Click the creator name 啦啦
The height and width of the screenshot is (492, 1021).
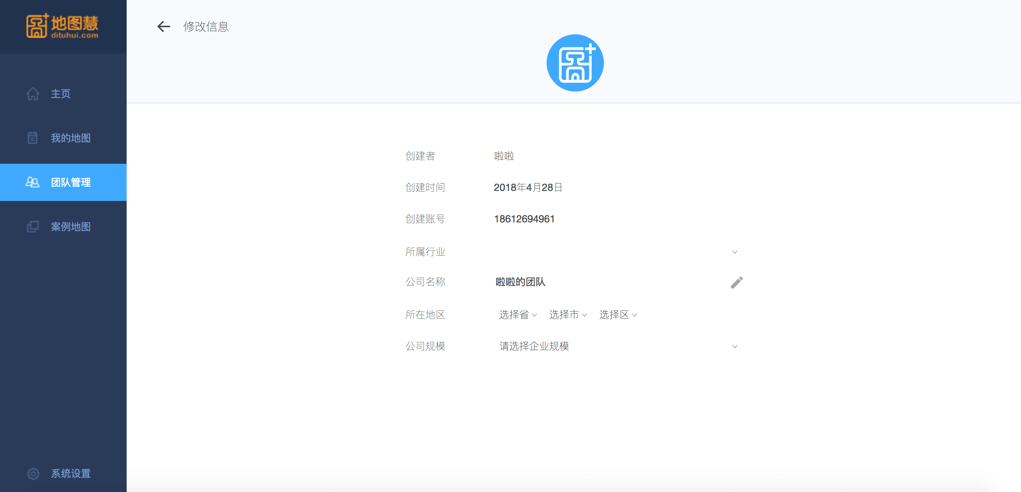pyautogui.click(x=504, y=156)
